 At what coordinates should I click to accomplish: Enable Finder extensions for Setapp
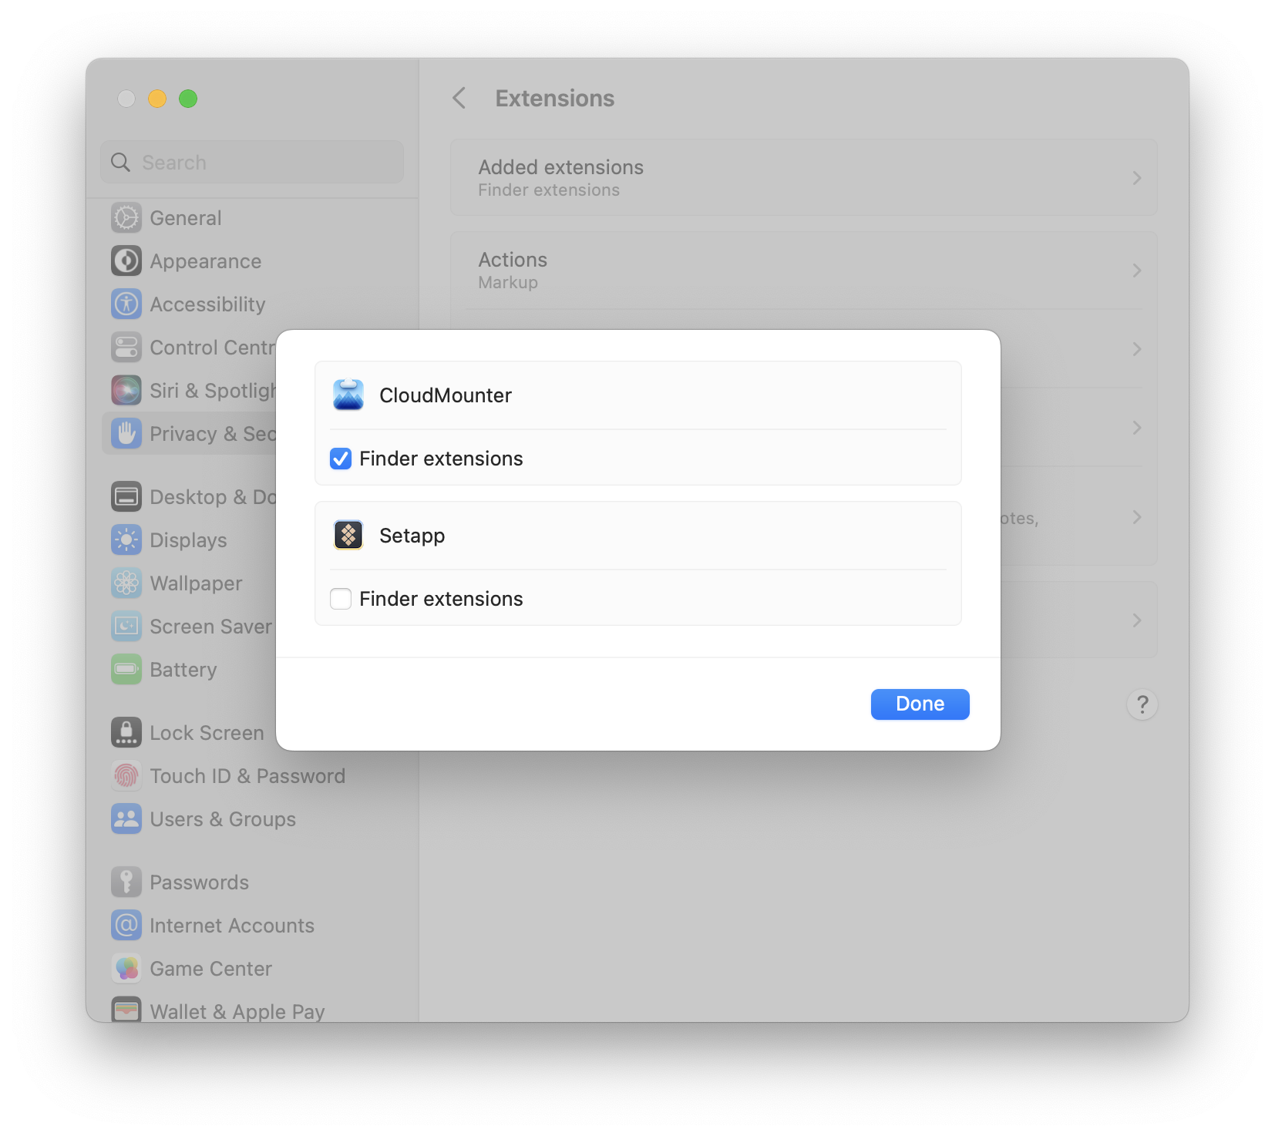coord(340,598)
